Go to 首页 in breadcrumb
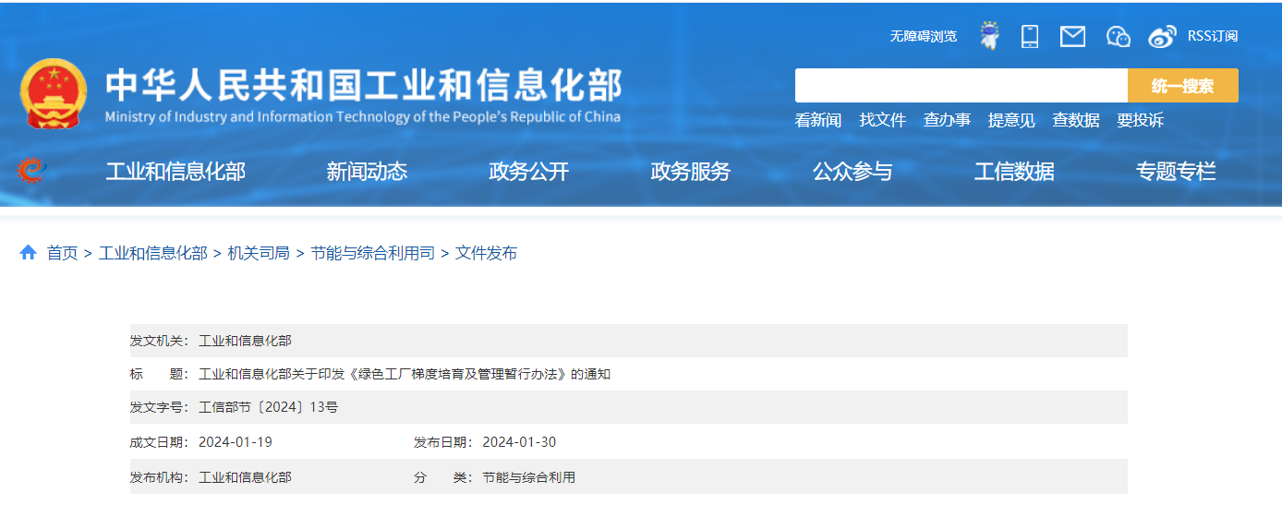1282x517 pixels. tap(63, 253)
